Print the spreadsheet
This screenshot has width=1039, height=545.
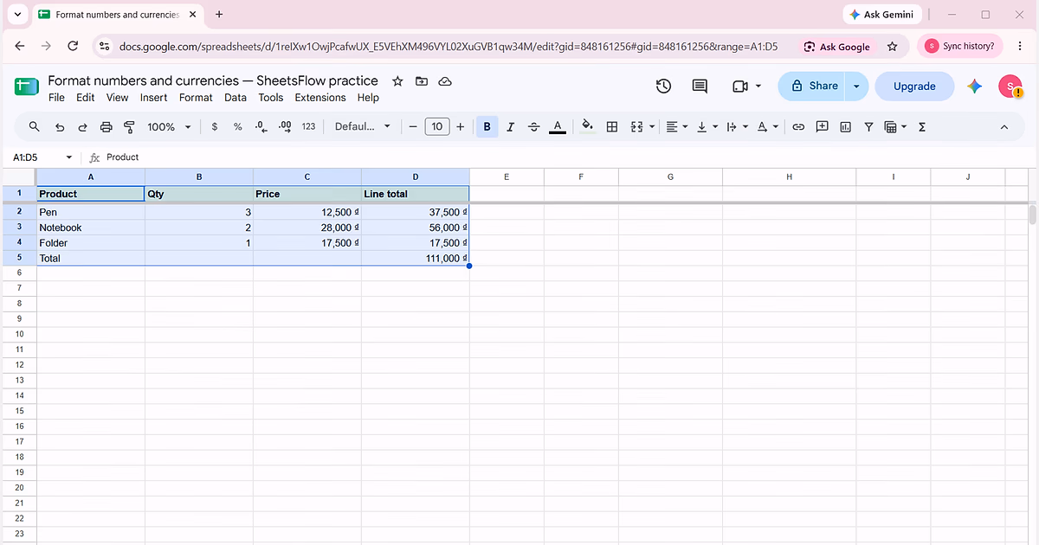[106, 126]
